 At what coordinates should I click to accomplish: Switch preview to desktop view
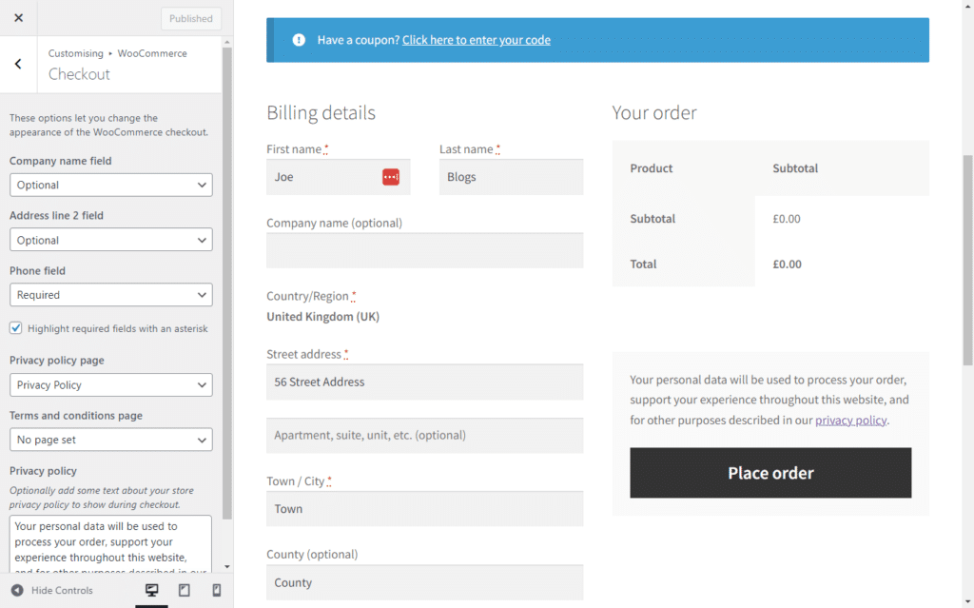click(x=151, y=590)
